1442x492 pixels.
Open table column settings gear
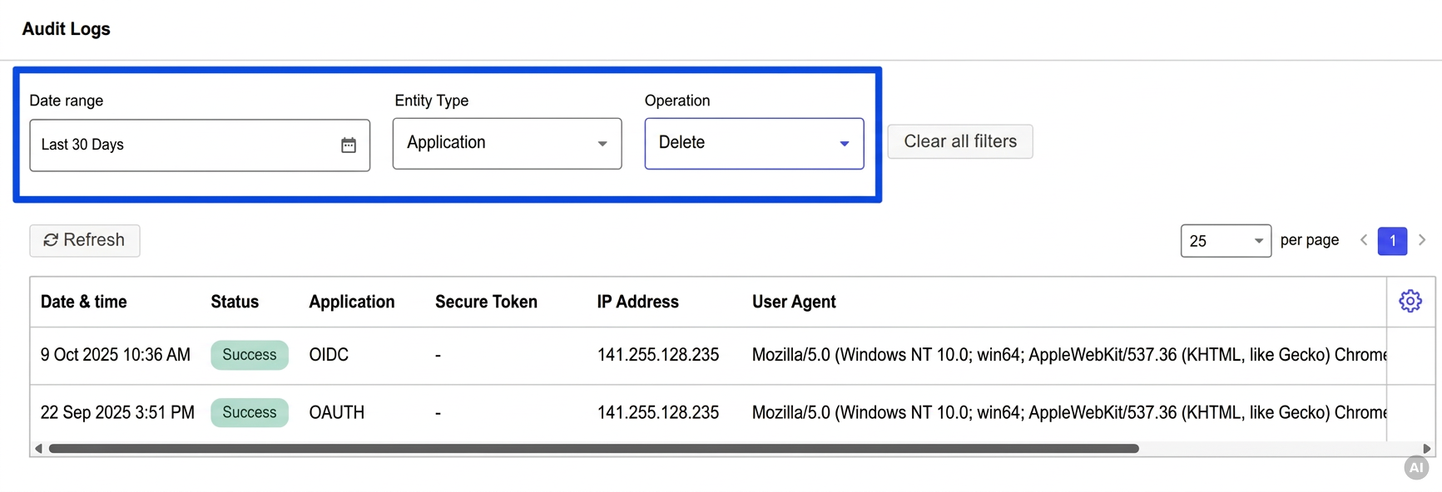1410,301
